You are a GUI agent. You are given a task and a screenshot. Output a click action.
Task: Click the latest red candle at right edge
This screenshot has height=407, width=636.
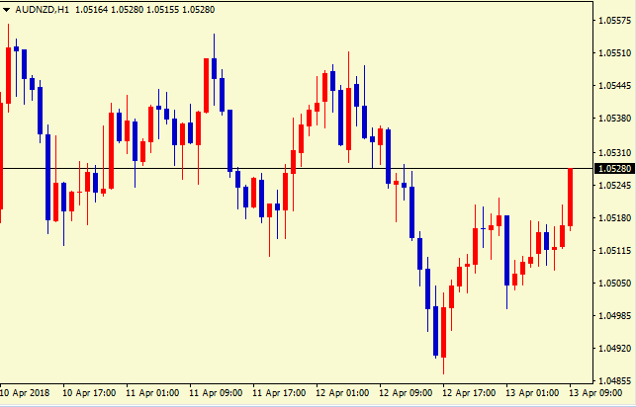[571, 198]
